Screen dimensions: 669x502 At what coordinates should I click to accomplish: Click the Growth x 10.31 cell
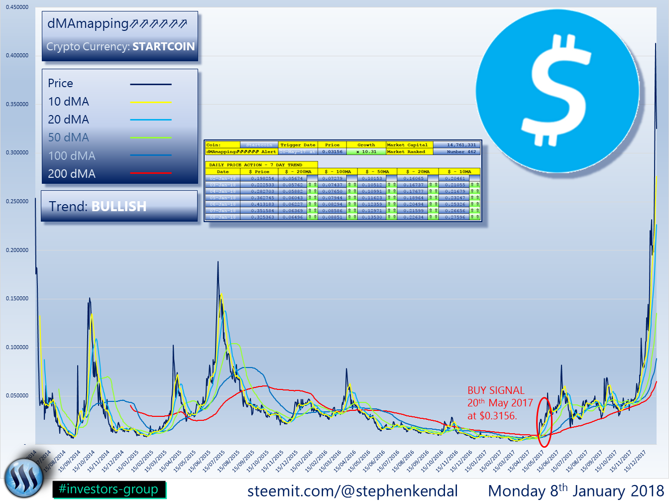[x=366, y=151]
